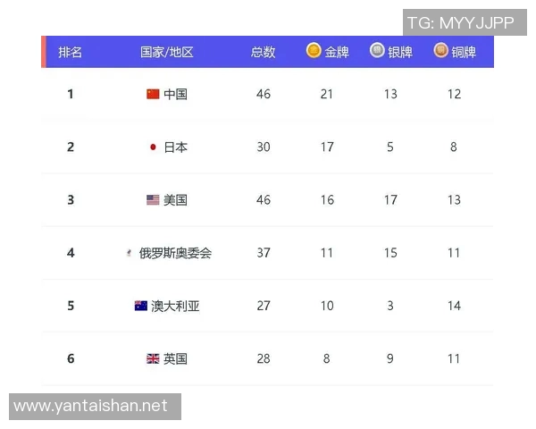The height and width of the screenshot is (429, 536).
Task: Select the 总数 column header
Action: click(263, 52)
